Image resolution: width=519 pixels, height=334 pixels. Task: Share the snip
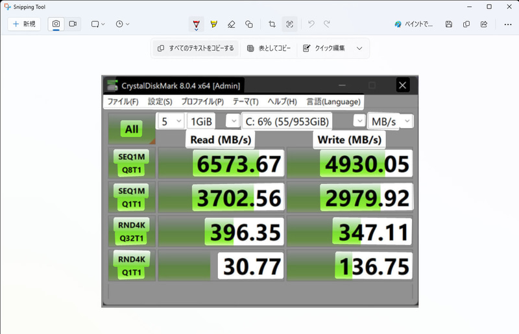pyautogui.click(x=484, y=24)
